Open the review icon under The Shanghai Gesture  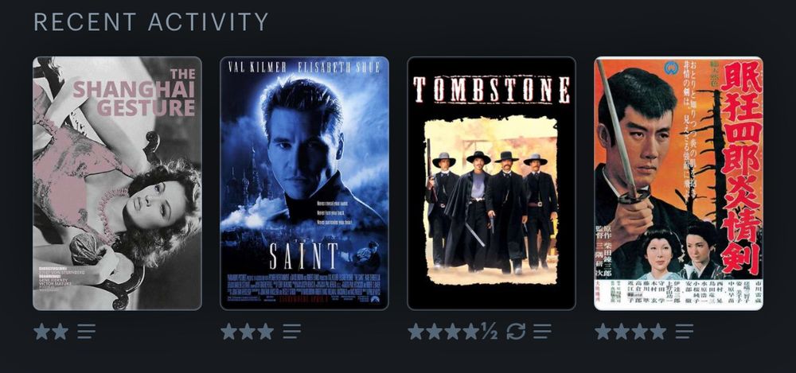(86, 332)
